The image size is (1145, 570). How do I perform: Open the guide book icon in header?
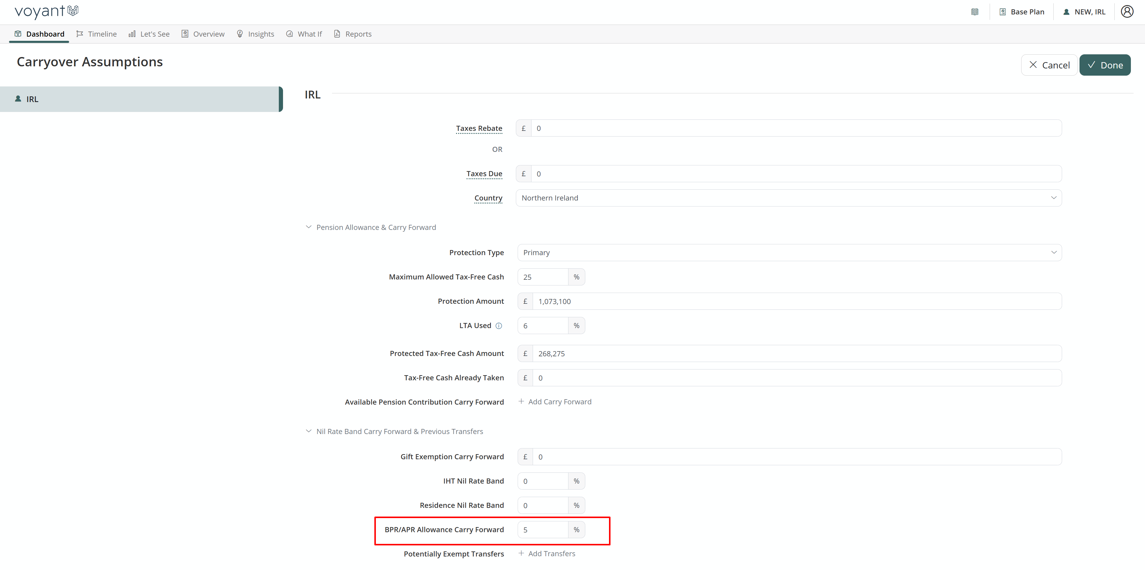tap(974, 12)
